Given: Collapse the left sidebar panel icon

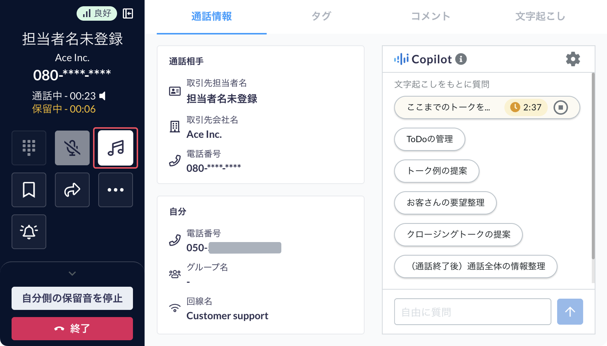Looking at the screenshot, I should [x=128, y=13].
